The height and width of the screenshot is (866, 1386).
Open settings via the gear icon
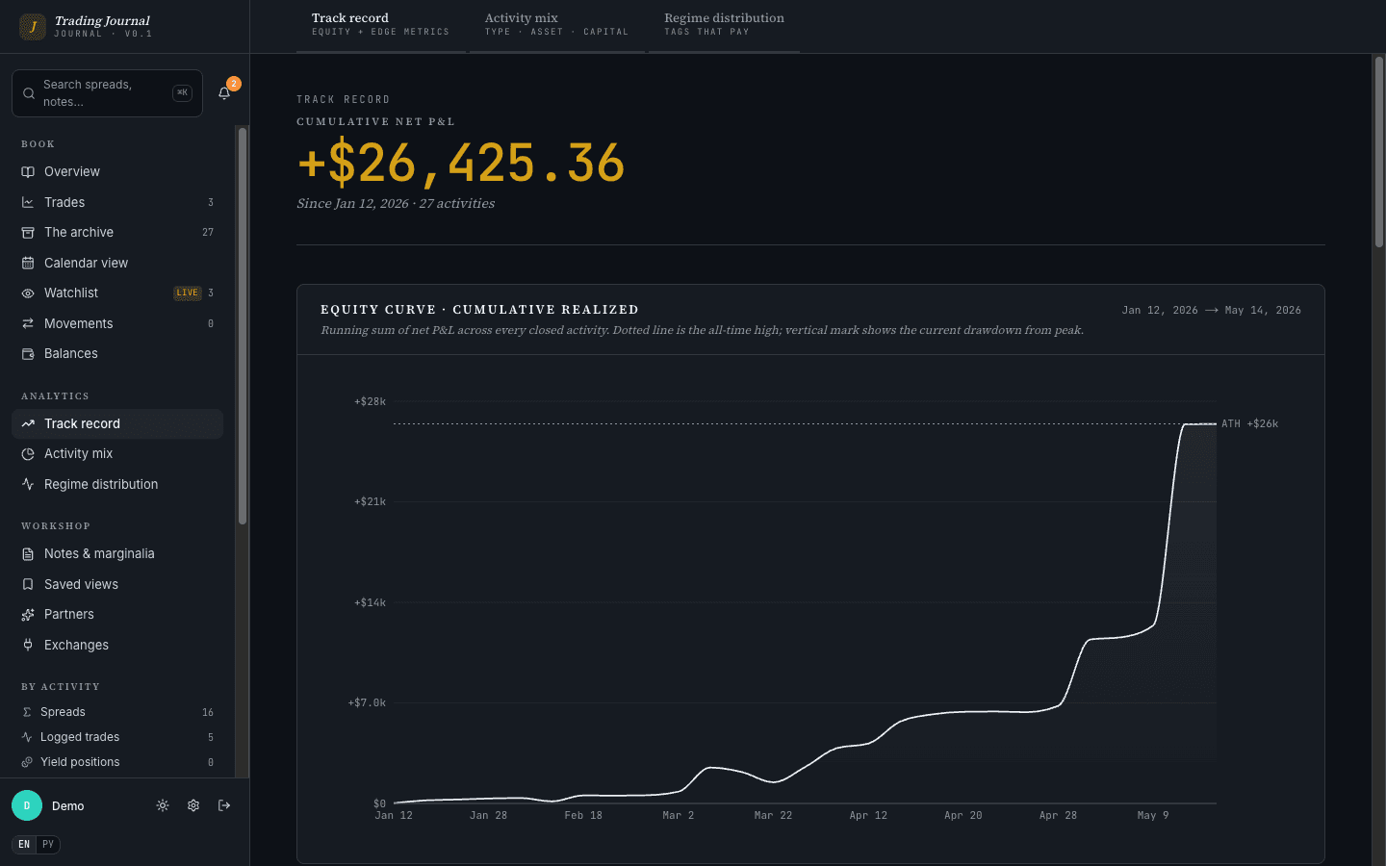coord(193,805)
